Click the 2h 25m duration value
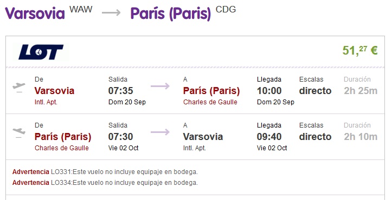The width and height of the screenshot is (392, 200). [361, 90]
